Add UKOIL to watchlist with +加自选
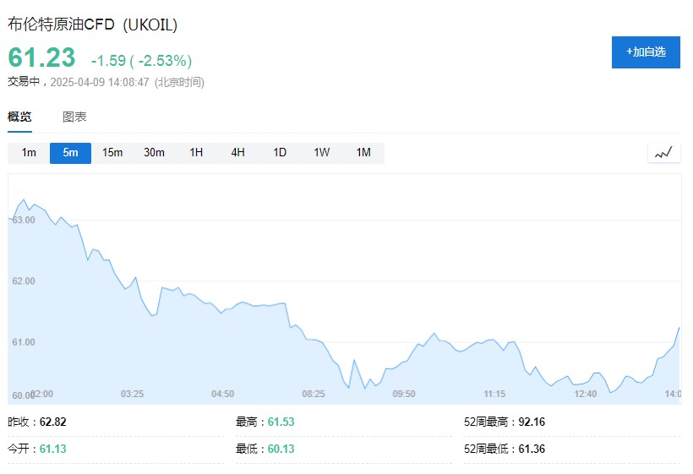693x474 pixels. click(646, 52)
